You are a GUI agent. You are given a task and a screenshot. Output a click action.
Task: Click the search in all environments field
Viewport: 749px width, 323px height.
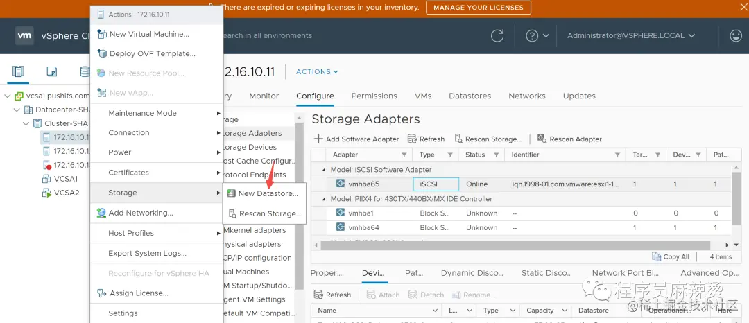pos(266,36)
